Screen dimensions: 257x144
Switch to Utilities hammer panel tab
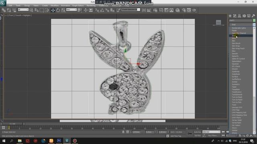pos(253,16)
